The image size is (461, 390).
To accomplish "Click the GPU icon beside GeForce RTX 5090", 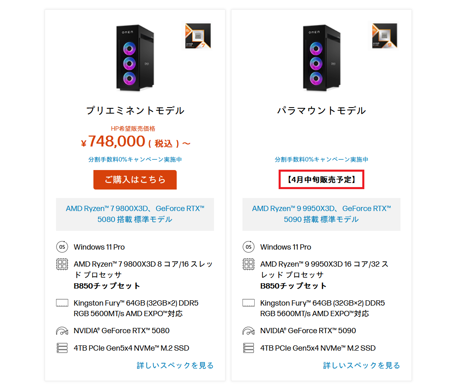I will coord(248,331).
